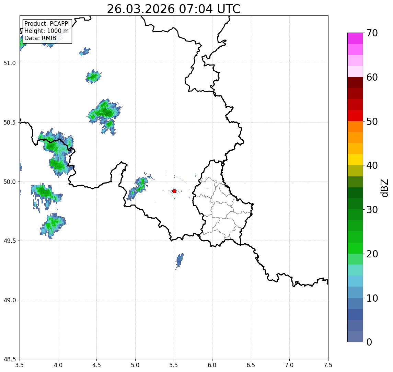Click the small blue echo south of 49.5

coord(179,261)
